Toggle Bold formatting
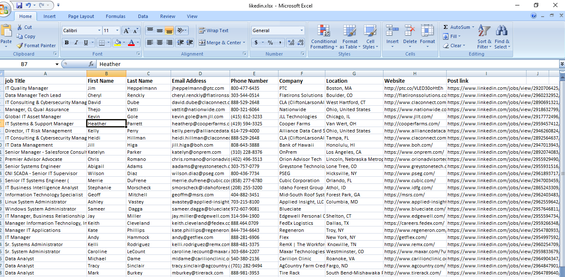This screenshot has height=277, width=565. 66,43
